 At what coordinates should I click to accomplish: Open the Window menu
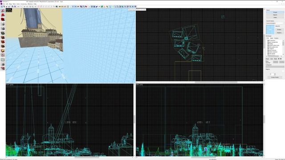30,4
